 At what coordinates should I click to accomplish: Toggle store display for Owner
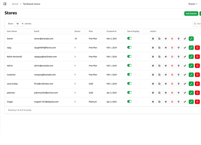[x=129, y=38]
